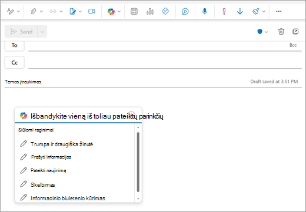Screen dimensions: 306x212
Task: Expand the Editor dropdown arrow
Action: point(264,11)
